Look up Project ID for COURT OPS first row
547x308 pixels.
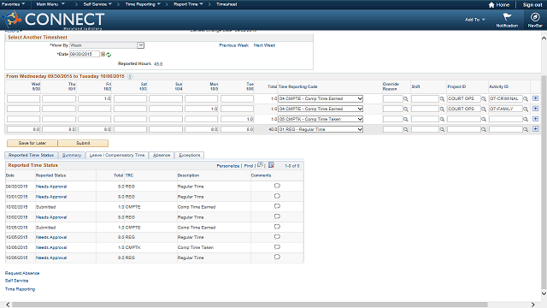[484, 99]
